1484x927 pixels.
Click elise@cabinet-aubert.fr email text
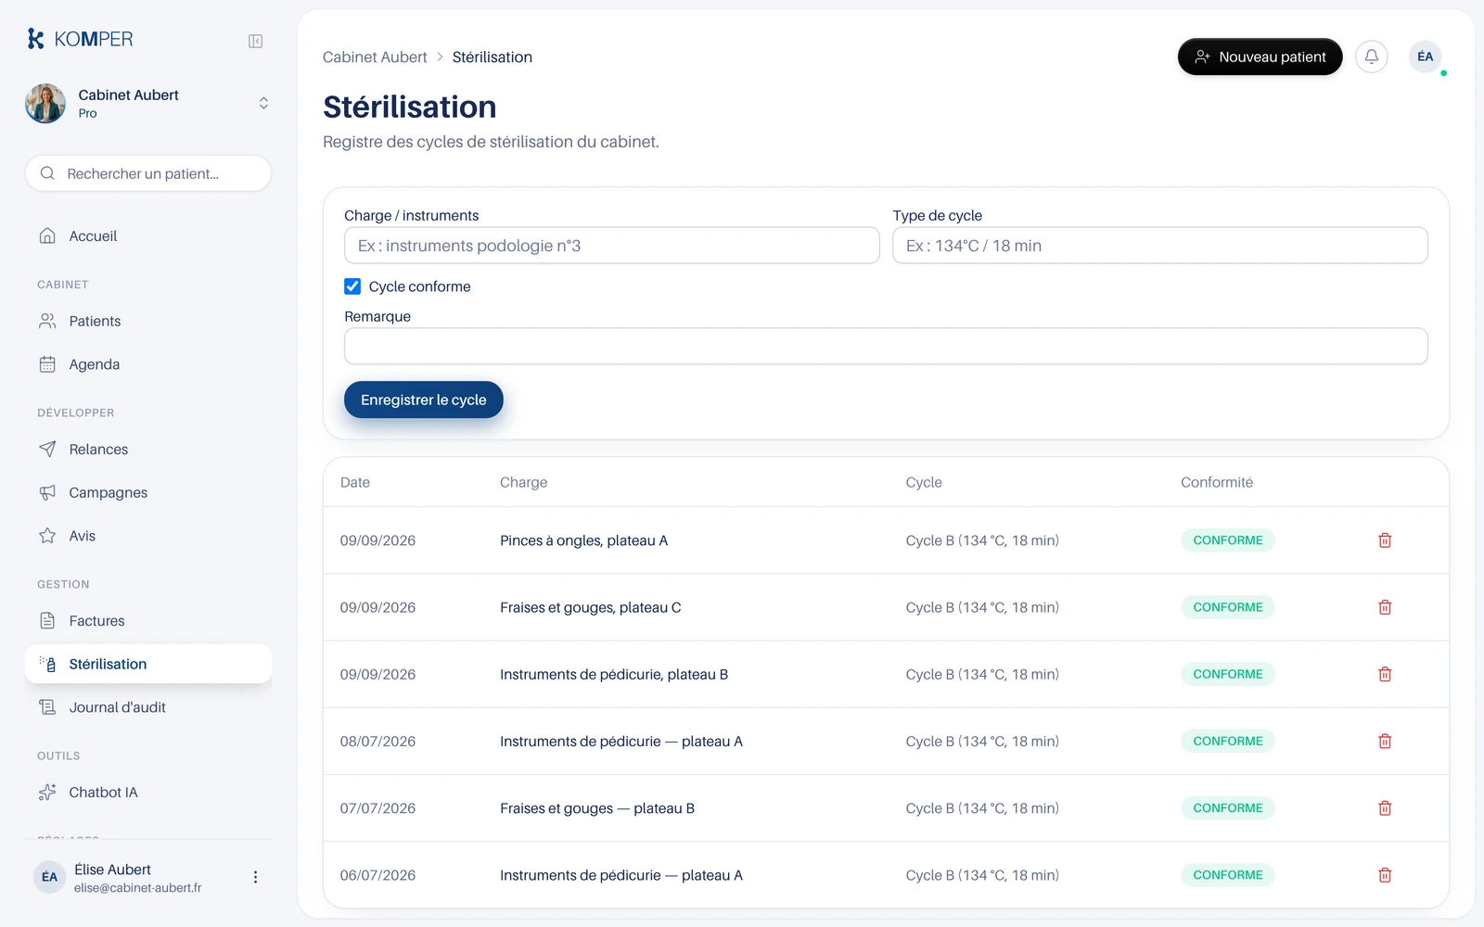pos(138,887)
